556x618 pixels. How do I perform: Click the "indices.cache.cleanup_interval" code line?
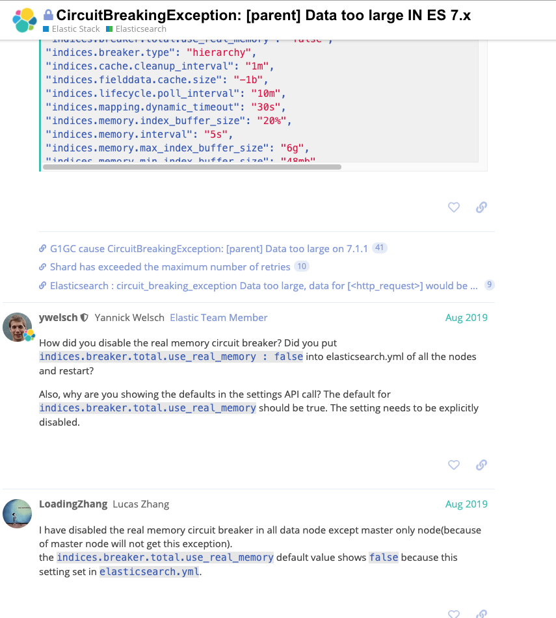click(x=160, y=66)
